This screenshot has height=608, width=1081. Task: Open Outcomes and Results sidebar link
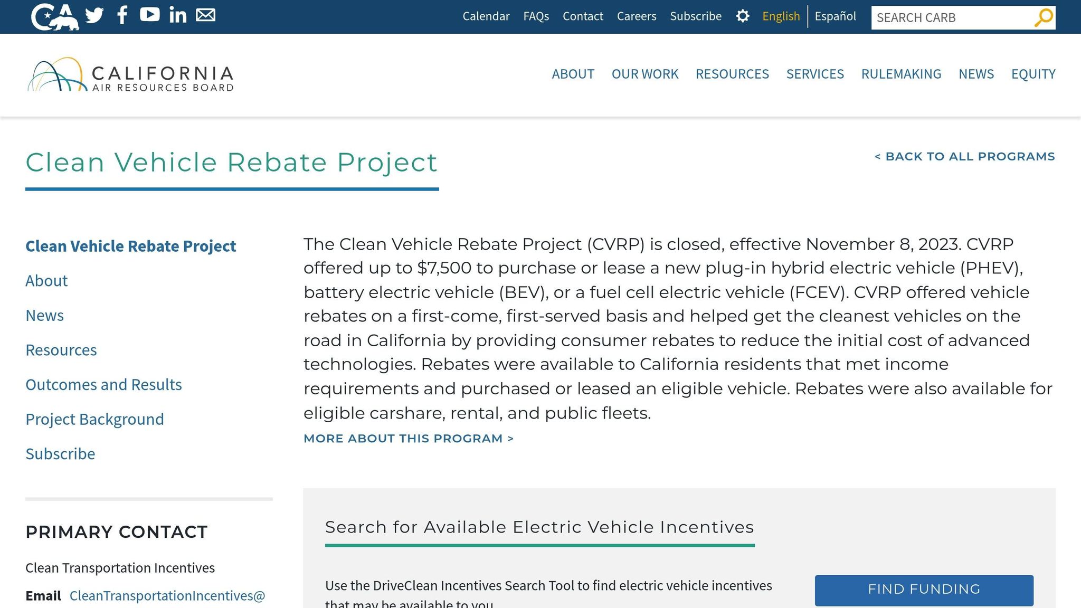(x=103, y=385)
